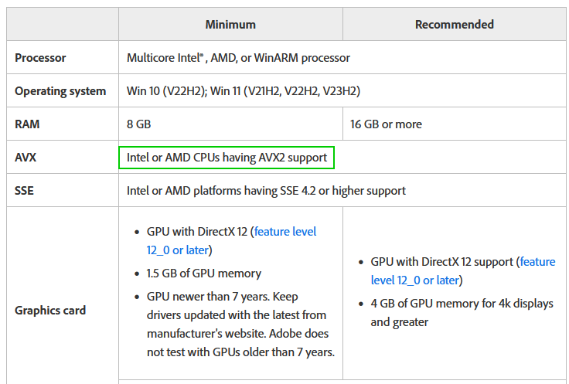This screenshot has height=384, width=569.
Task: Click the AVX row label
Action: click(x=26, y=158)
